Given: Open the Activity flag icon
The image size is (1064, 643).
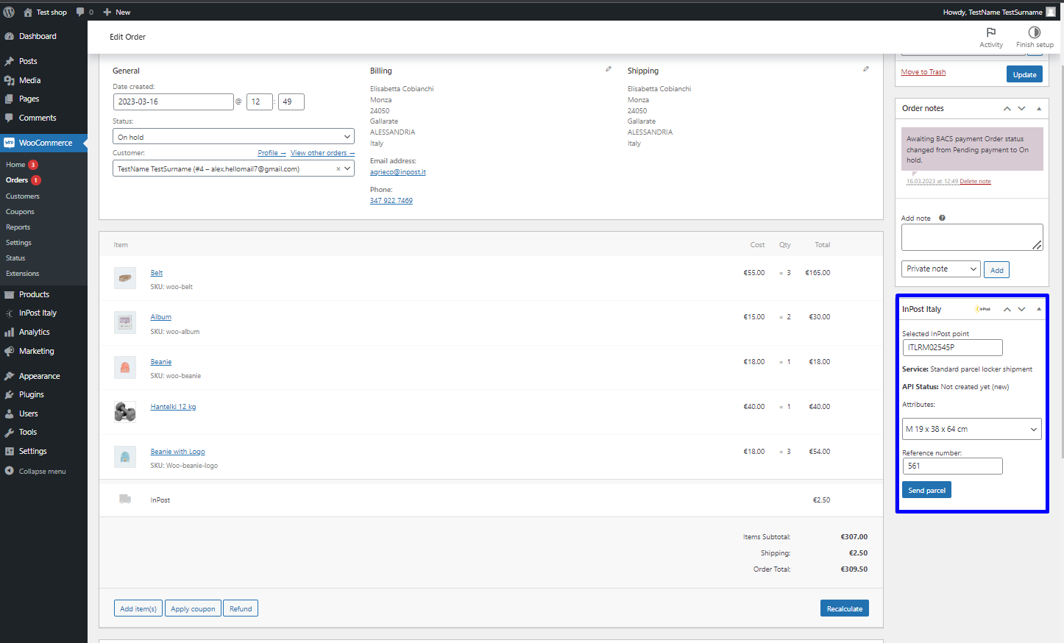Looking at the screenshot, I should (991, 32).
